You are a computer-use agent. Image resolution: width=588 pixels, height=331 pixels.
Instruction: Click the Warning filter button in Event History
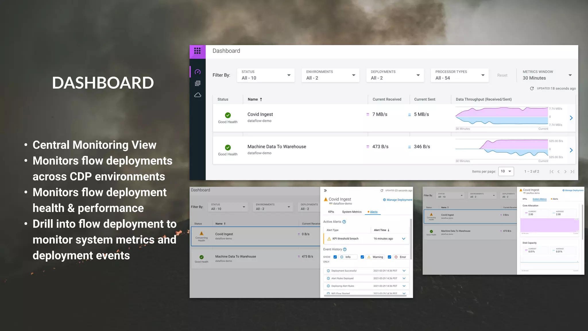375,257
